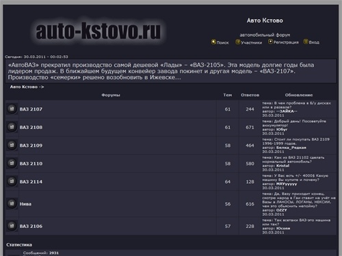Image resolution: width=342 pixels, height=256 pixels.
Task: Click the 580 replies count for ВАЗ 2110
Action: pos(250,164)
